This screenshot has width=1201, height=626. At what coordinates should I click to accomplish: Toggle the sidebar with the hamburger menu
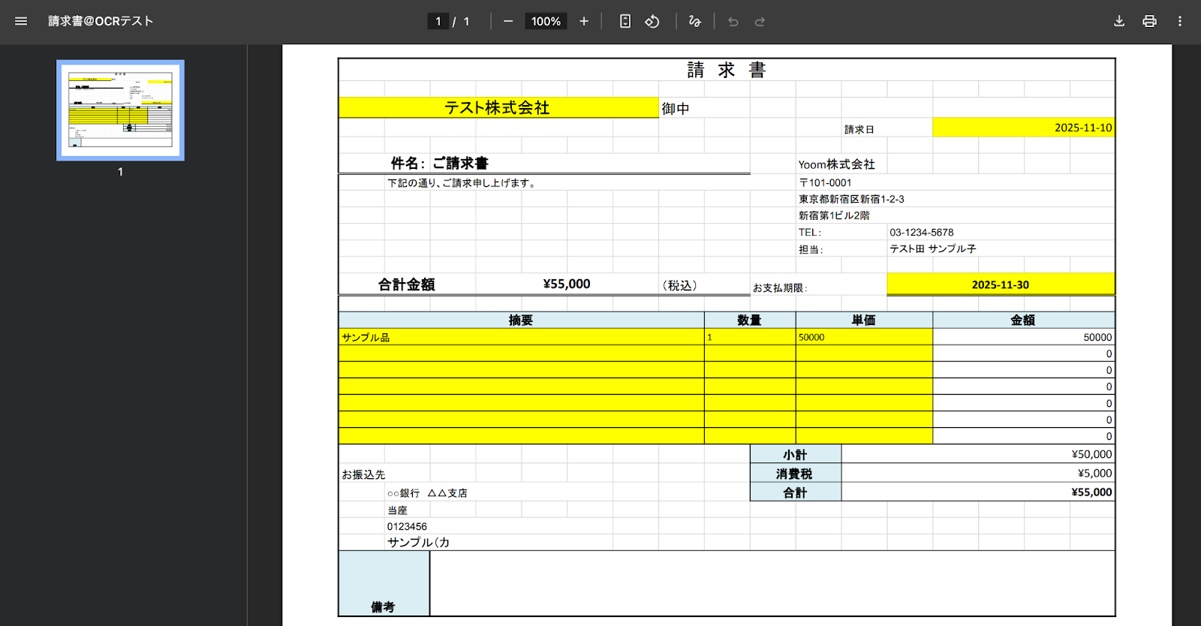click(x=21, y=21)
